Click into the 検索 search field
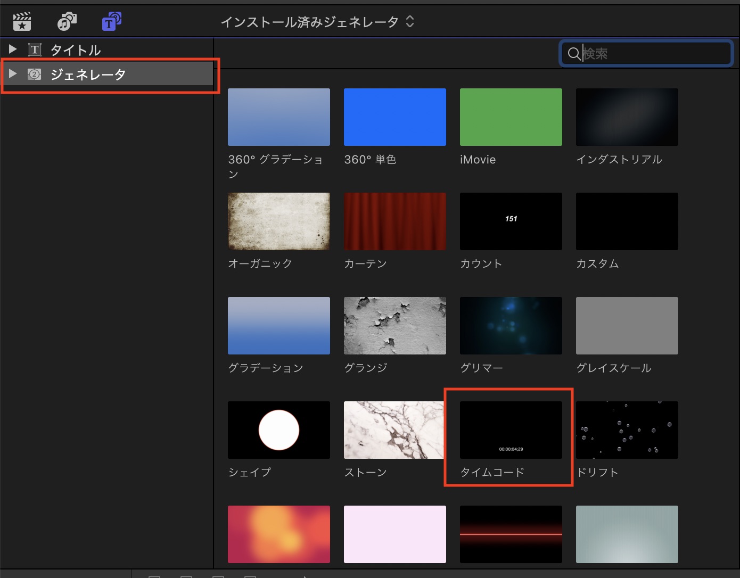The image size is (740, 578). click(x=655, y=54)
